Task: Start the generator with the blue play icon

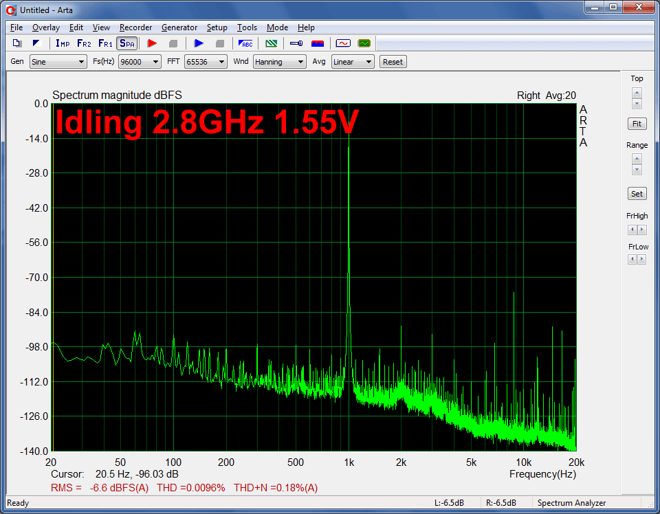Action: point(199,43)
